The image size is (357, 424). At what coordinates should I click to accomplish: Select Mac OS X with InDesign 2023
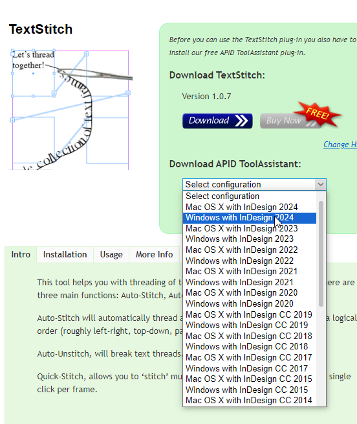pos(250,228)
